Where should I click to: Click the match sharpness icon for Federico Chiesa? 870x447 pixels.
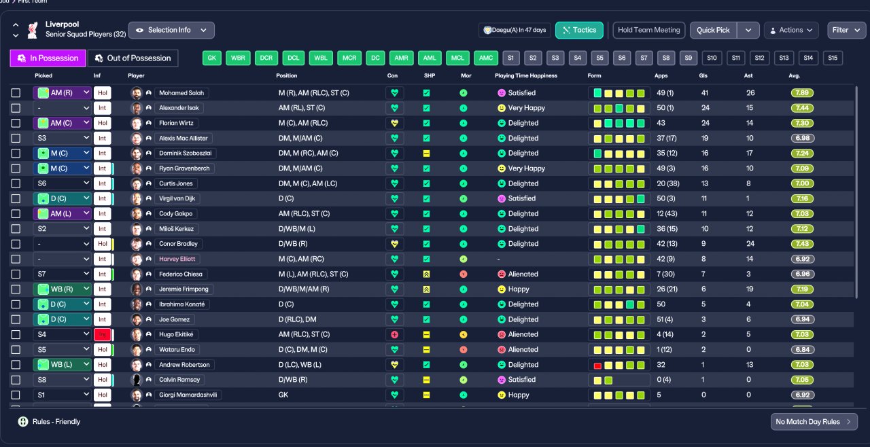tap(426, 274)
